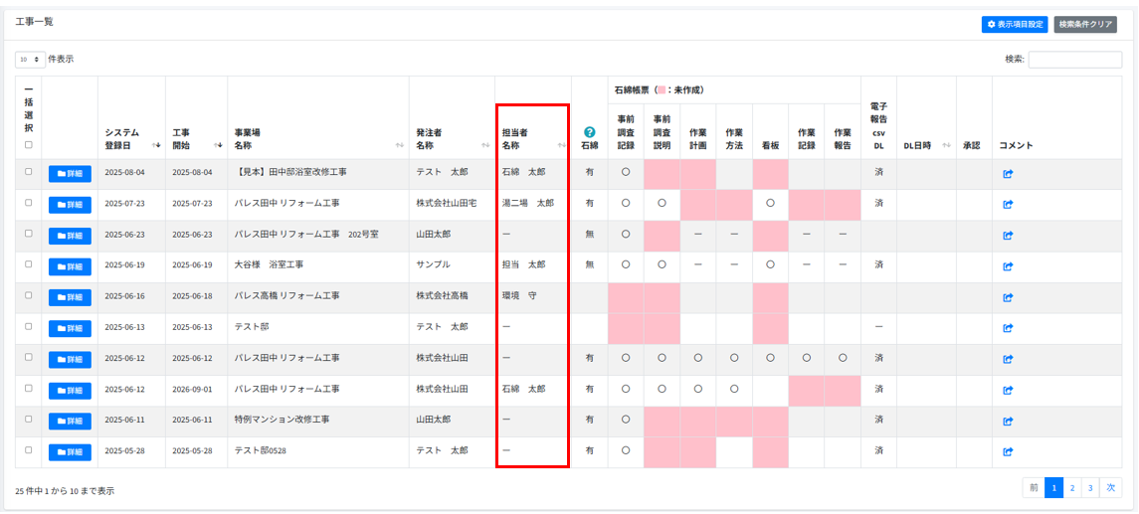Click the 検索 search input field
Screen dimensions: 1139x514
coord(1074,60)
